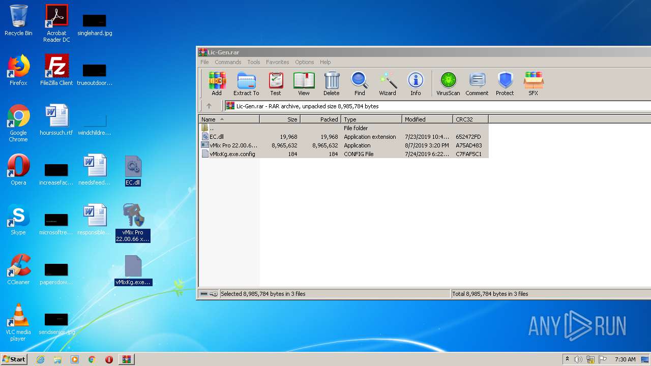The width and height of the screenshot is (651, 366).
Task: Select the VLC media player desktop shortcut
Action: tap(18, 322)
